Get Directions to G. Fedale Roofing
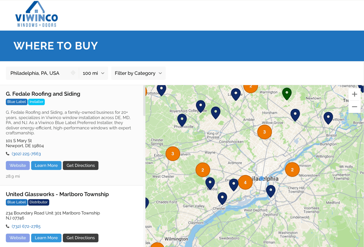 (80, 165)
